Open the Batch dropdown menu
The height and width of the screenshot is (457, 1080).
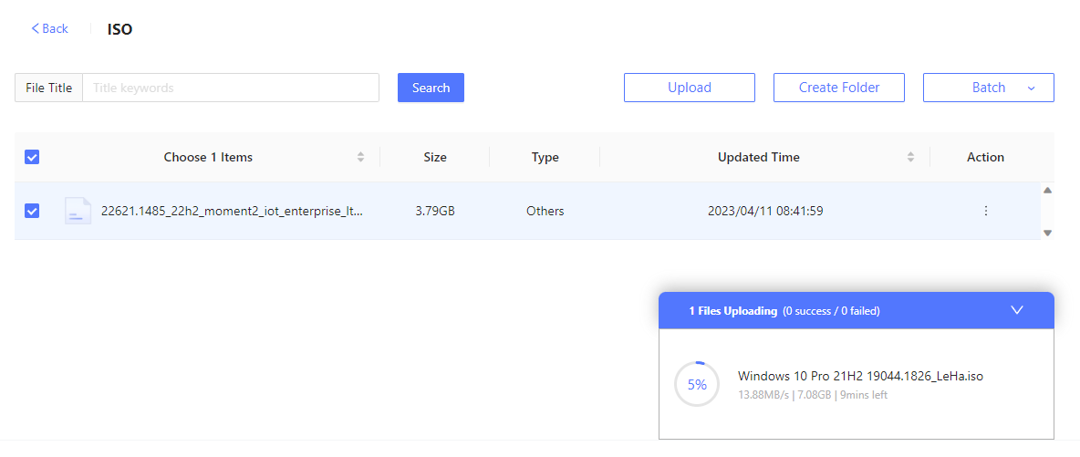pyautogui.click(x=989, y=88)
